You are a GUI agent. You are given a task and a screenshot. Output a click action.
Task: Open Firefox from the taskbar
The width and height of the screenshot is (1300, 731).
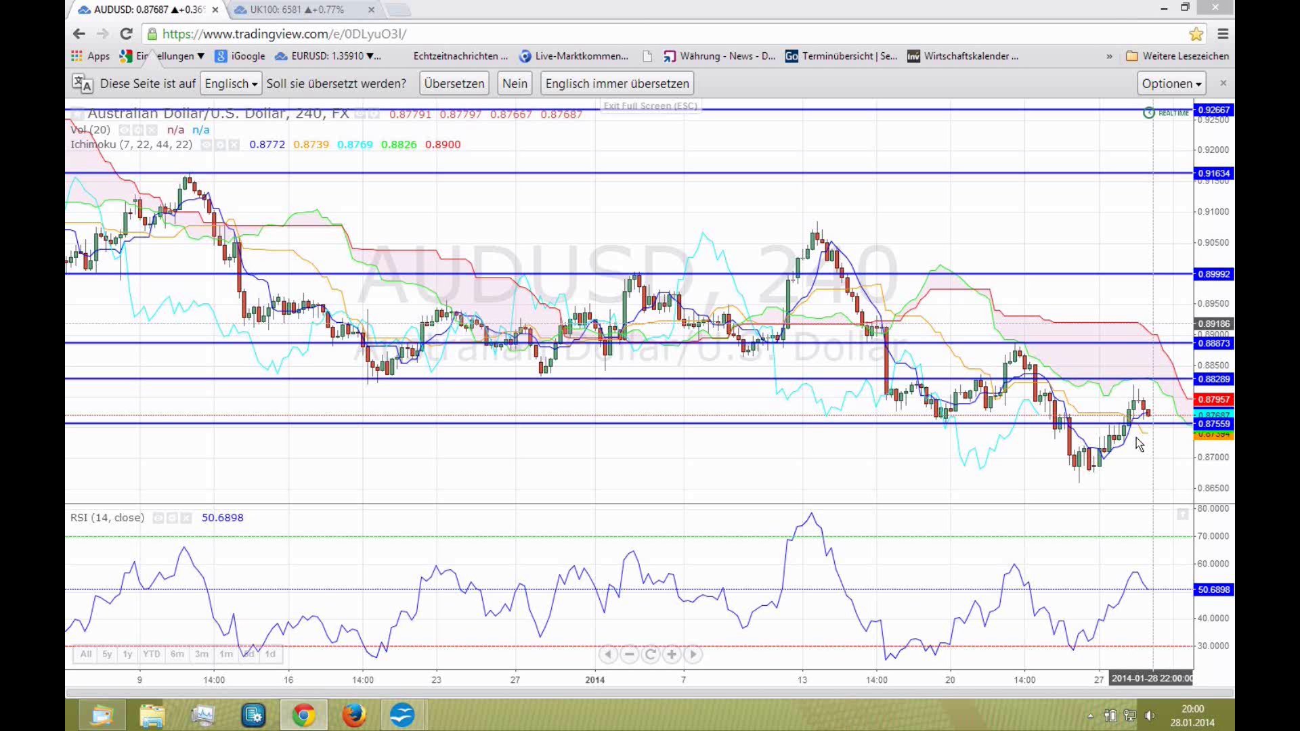pos(353,715)
